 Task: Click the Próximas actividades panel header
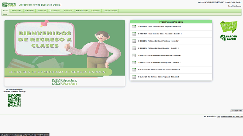click(x=171, y=22)
